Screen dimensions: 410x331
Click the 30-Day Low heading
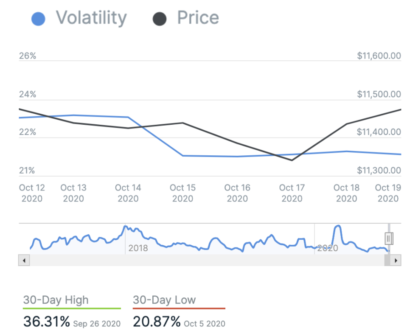point(164,300)
